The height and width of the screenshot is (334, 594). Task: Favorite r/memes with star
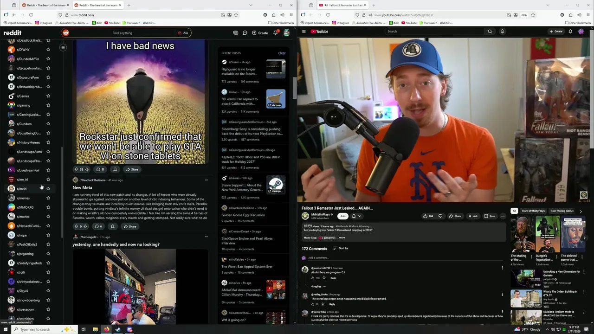[x=48, y=198]
